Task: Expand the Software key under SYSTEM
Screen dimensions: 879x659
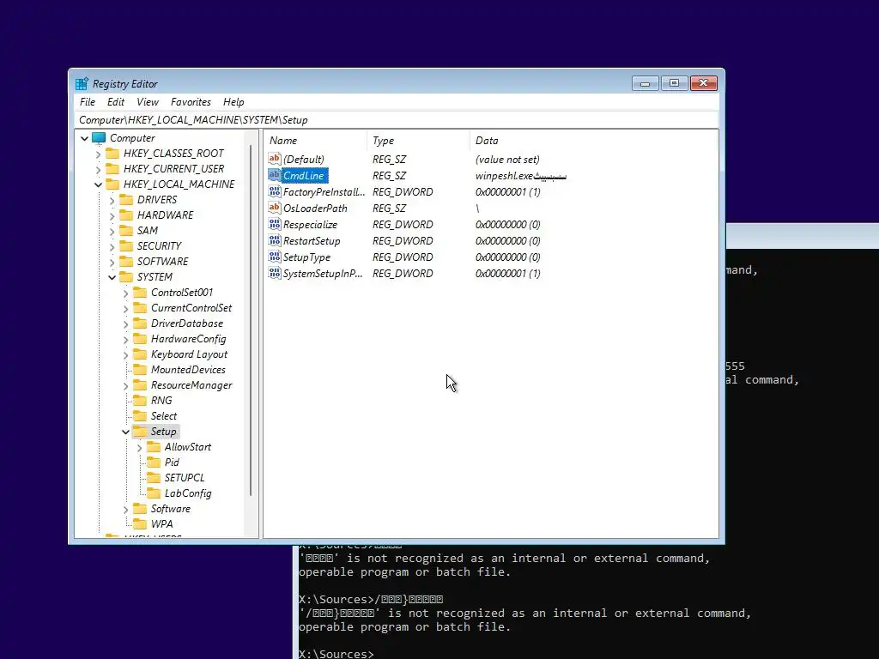Action: 125,510
